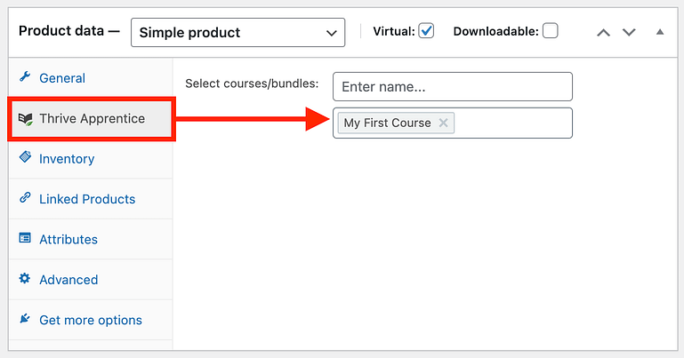Move Product data panel up
The width and height of the screenshot is (684, 358).
(x=603, y=32)
